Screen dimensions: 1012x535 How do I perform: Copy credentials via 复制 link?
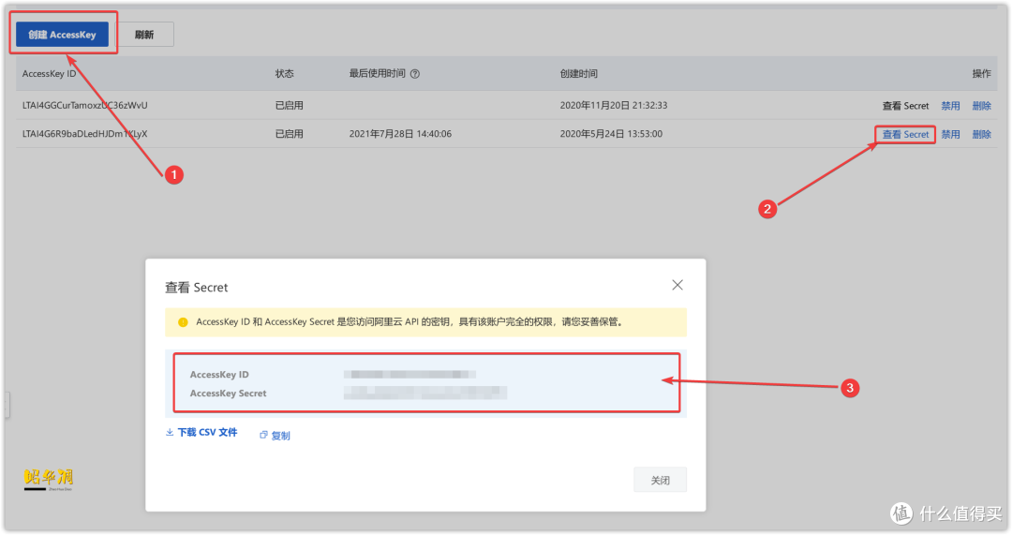click(x=281, y=436)
